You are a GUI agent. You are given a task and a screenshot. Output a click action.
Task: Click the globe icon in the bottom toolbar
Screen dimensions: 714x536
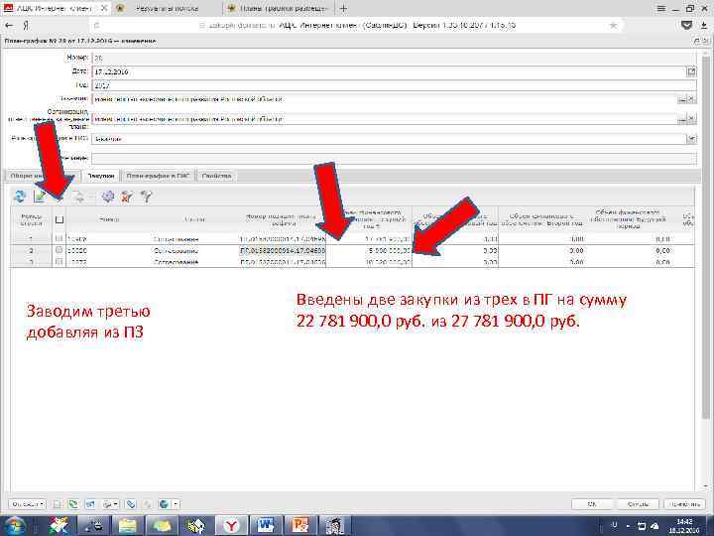[164, 504]
